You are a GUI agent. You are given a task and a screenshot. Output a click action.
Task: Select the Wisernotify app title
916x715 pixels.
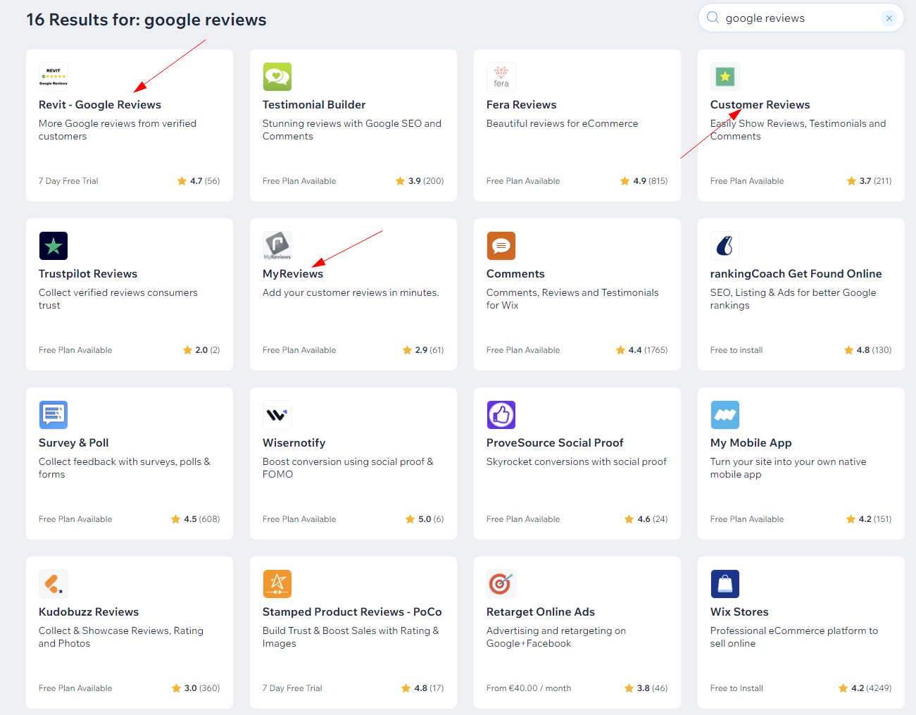[294, 443]
